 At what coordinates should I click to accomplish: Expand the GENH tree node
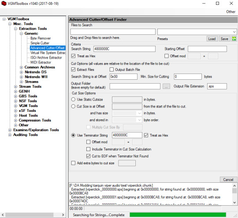[x=15, y=91]
